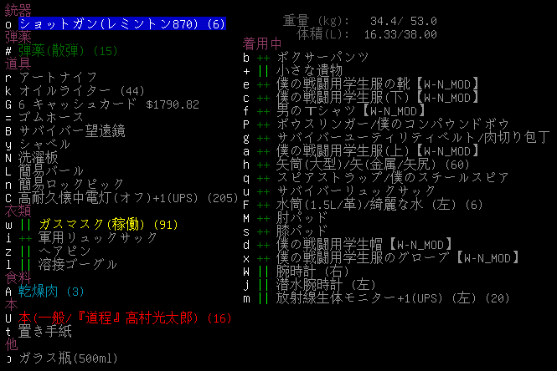Select the 弾薬(散弾) ammo item
The height and width of the screenshot is (371, 557).
pos(69,51)
